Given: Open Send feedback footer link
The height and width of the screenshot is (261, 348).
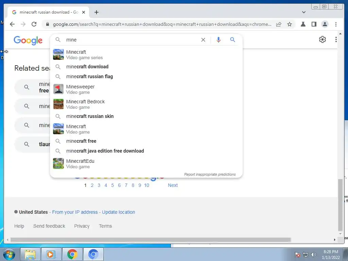Looking at the screenshot, I should click(49, 226).
